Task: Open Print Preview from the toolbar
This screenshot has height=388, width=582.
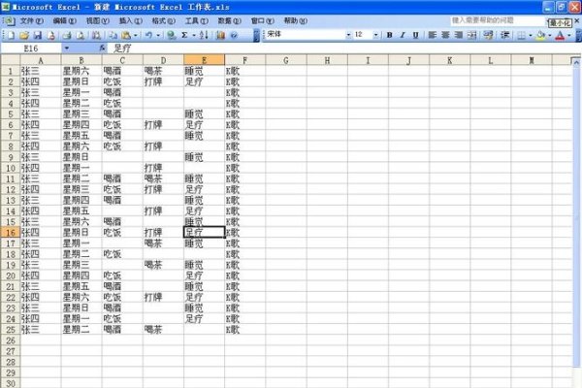Action: [81, 35]
